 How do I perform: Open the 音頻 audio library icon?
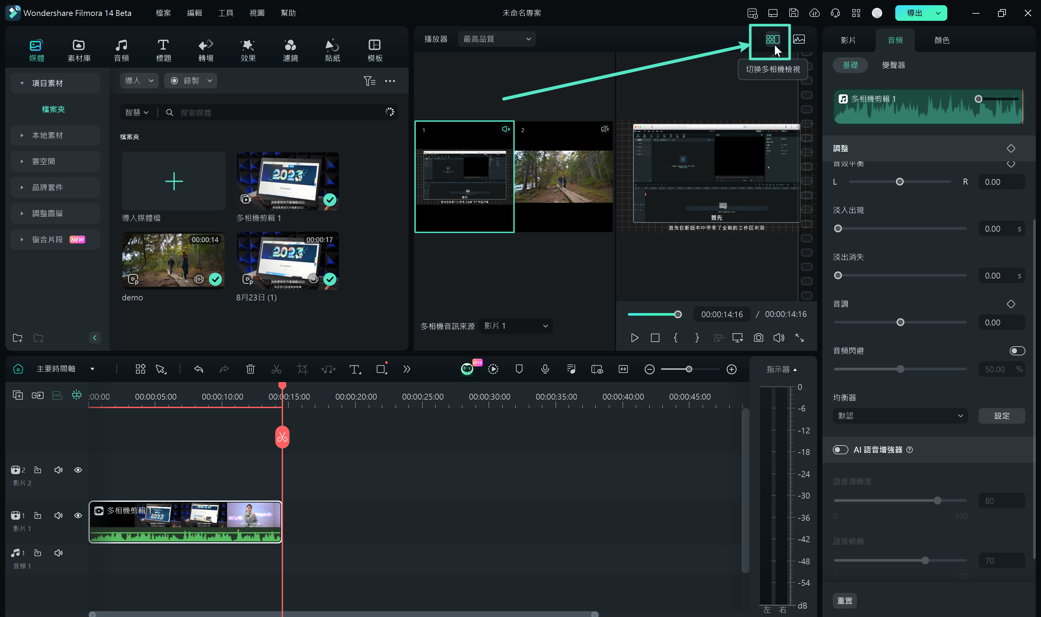point(121,50)
